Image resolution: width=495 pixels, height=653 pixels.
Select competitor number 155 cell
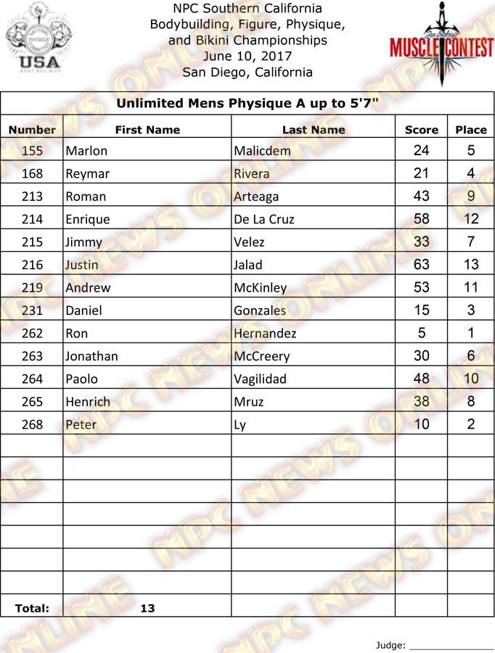click(32, 151)
